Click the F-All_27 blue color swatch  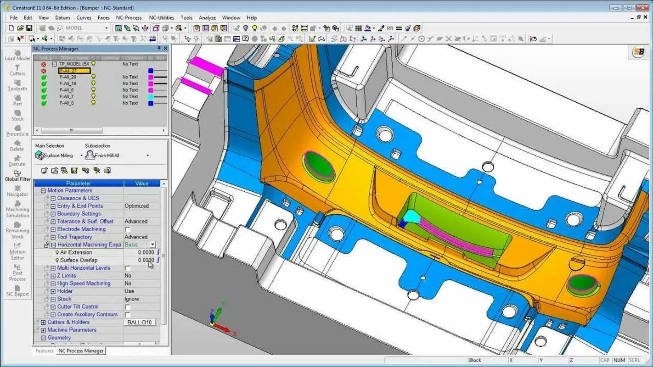(x=151, y=71)
